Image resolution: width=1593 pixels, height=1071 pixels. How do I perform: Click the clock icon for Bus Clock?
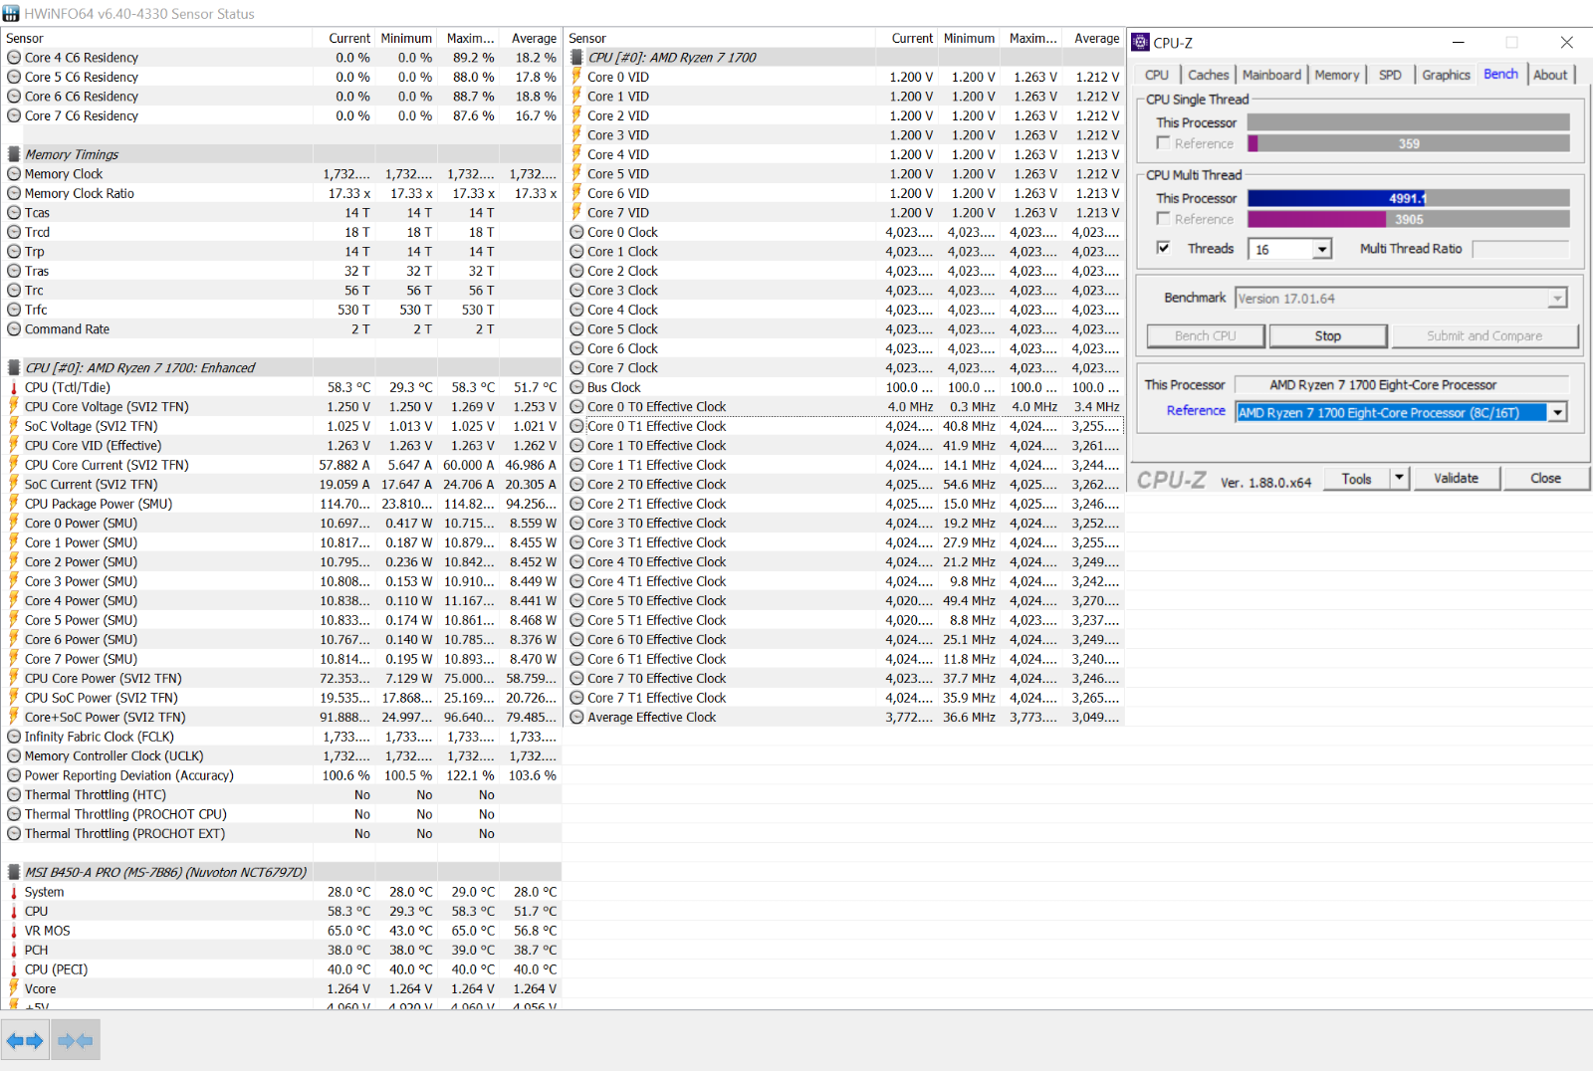[576, 387]
